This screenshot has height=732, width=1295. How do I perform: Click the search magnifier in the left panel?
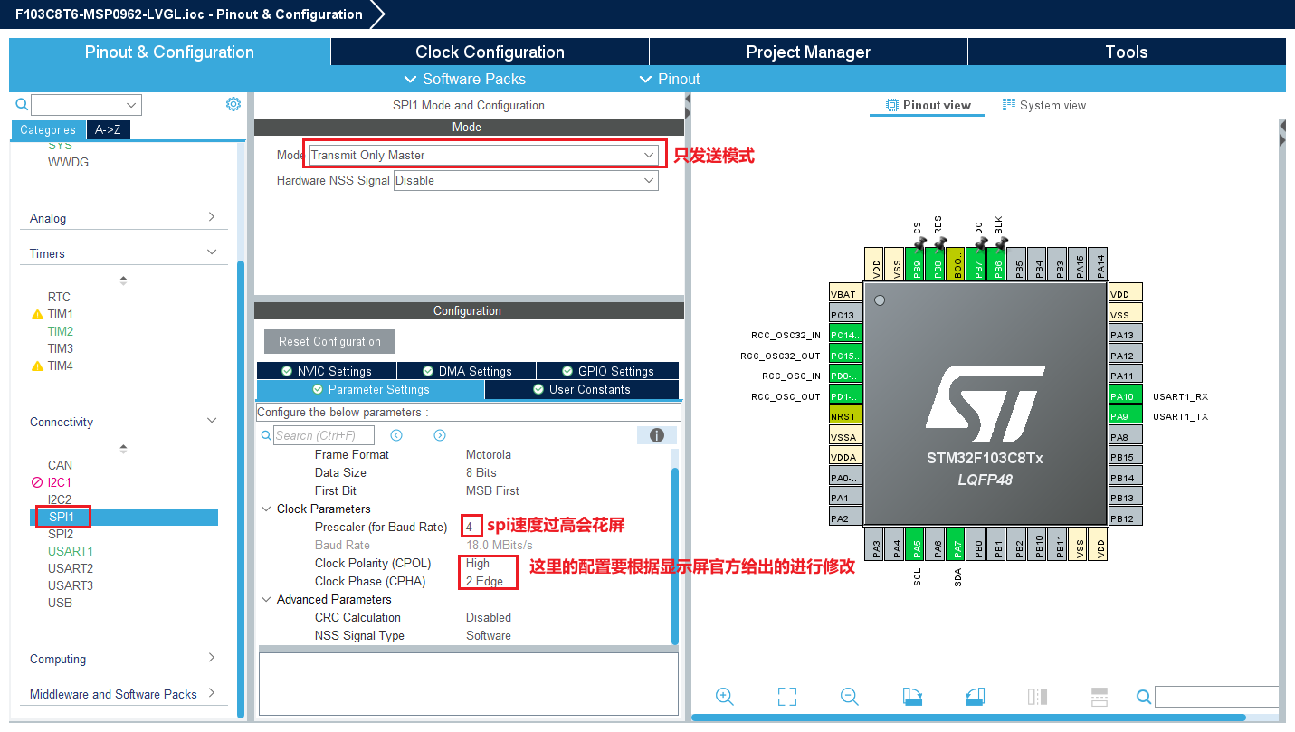[22, 104]
